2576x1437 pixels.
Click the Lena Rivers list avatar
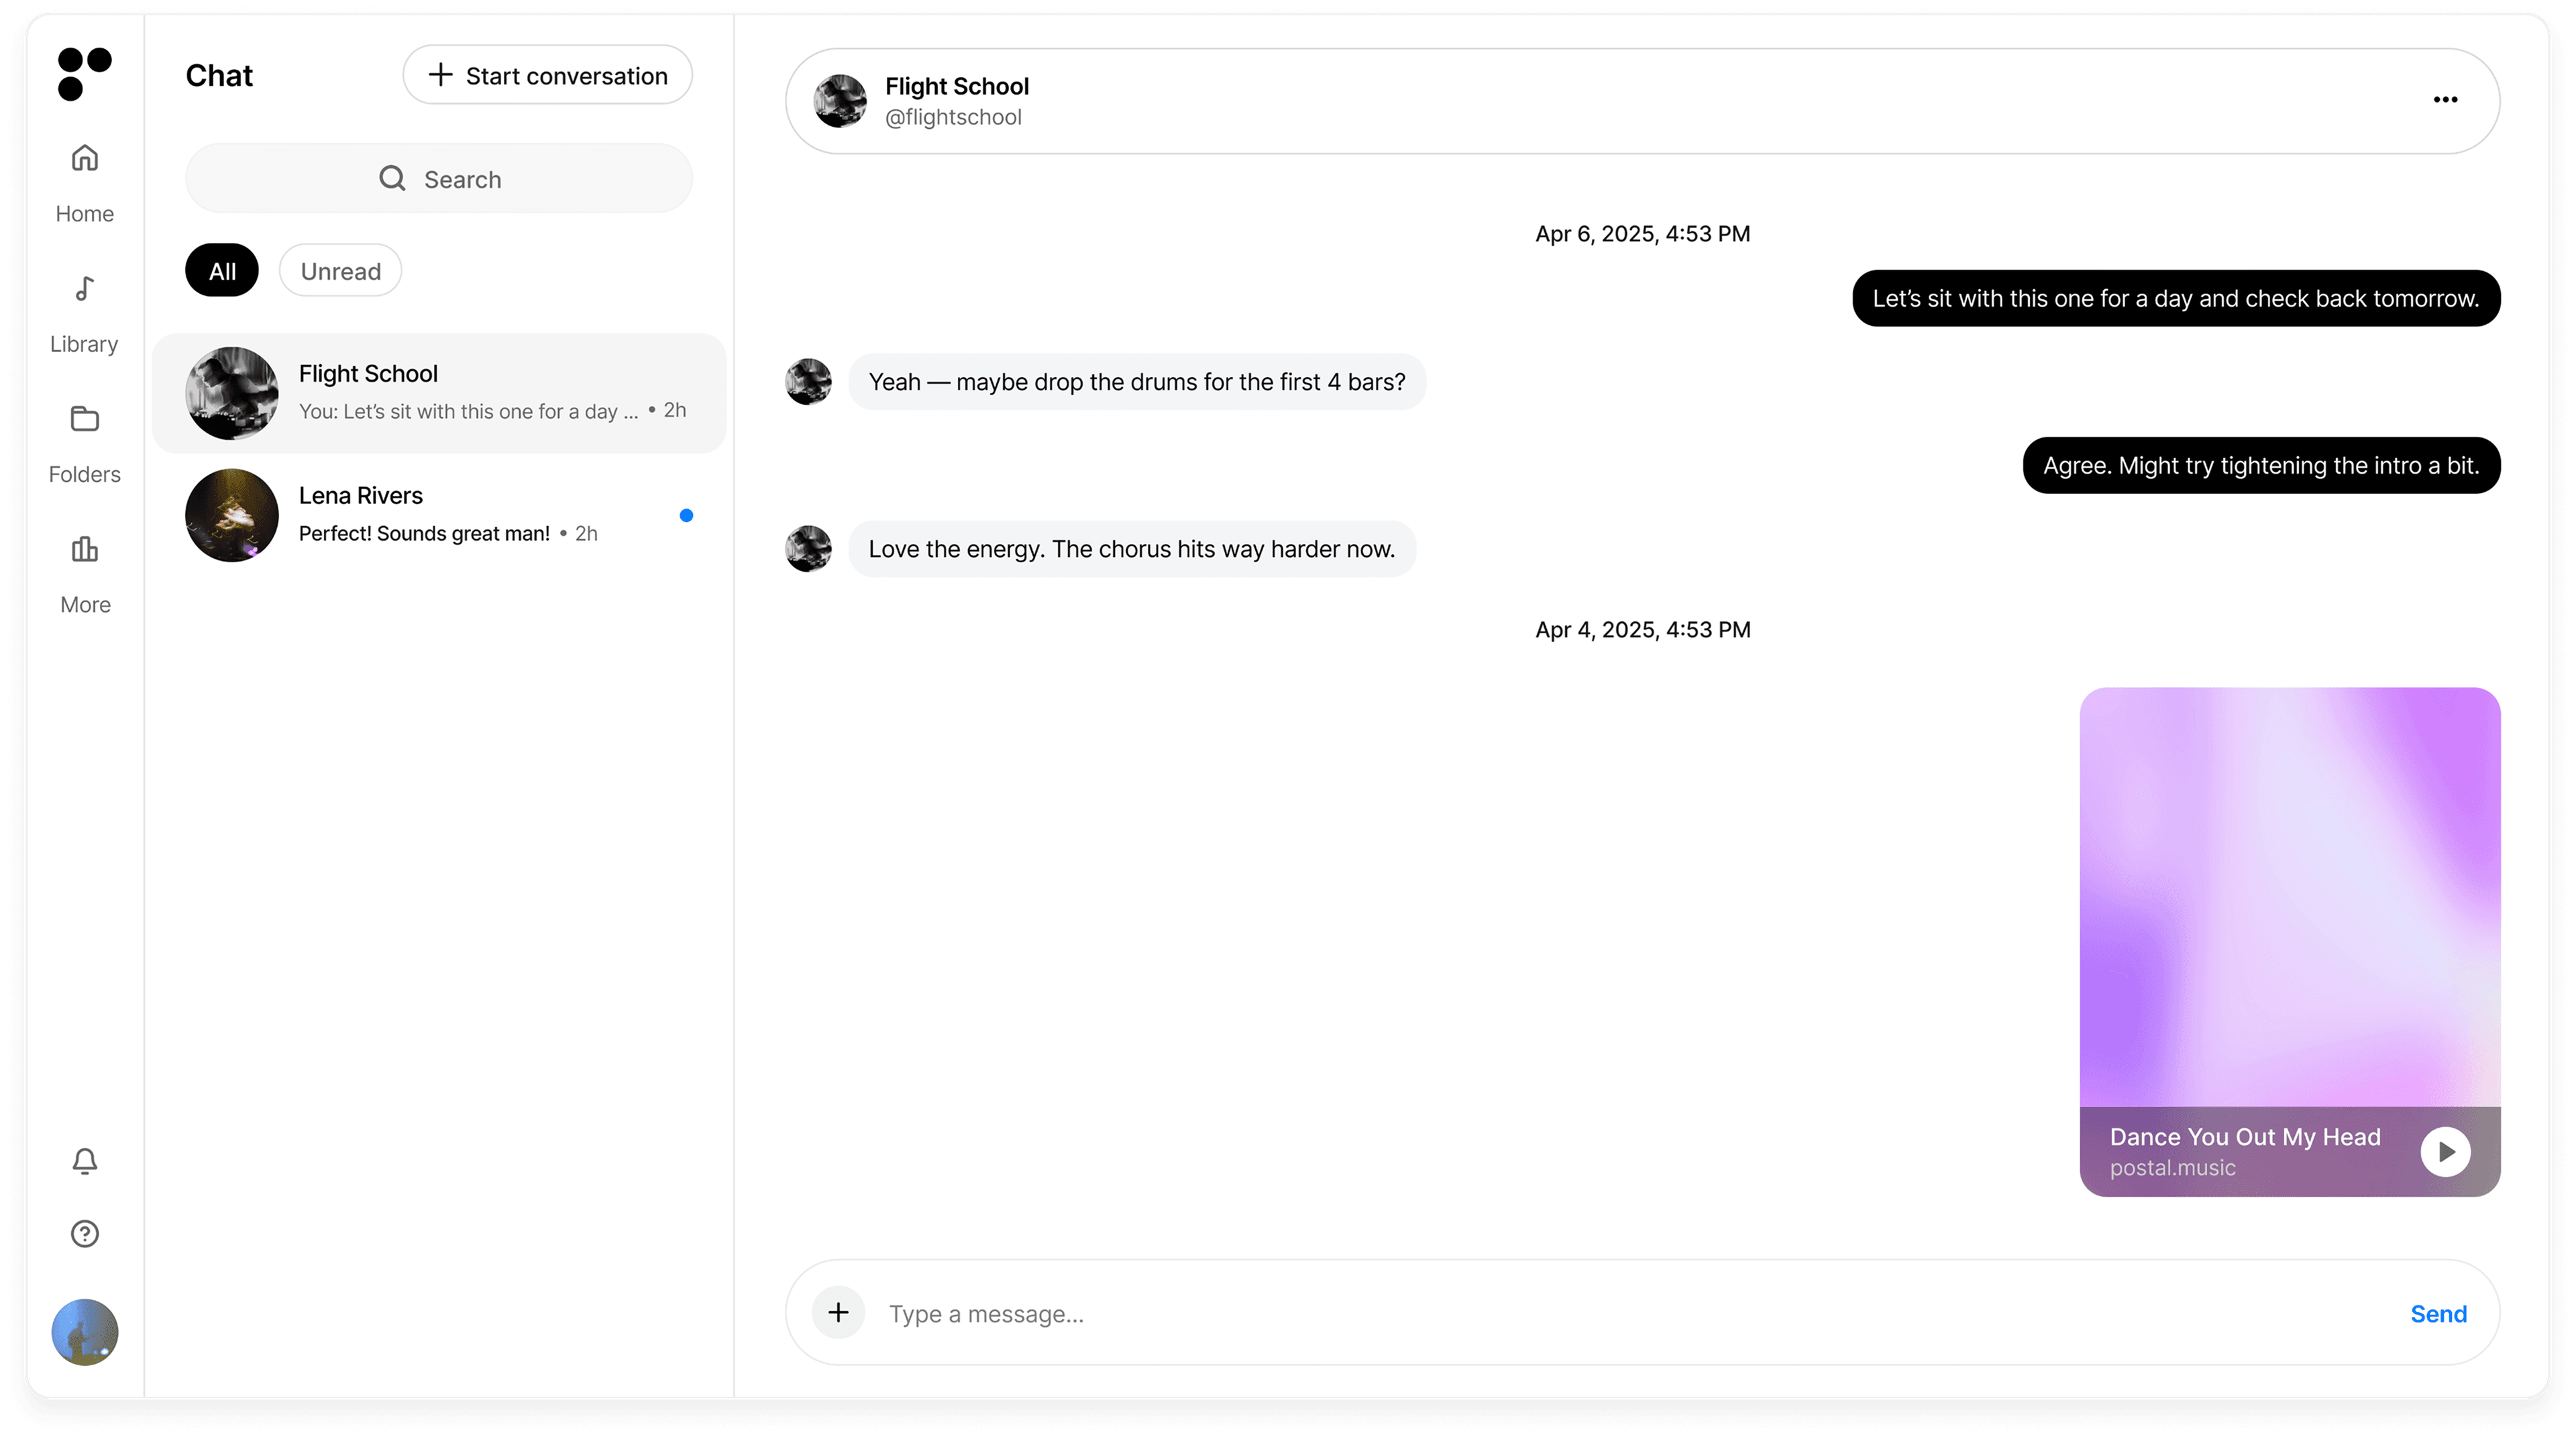click(232, 515)
